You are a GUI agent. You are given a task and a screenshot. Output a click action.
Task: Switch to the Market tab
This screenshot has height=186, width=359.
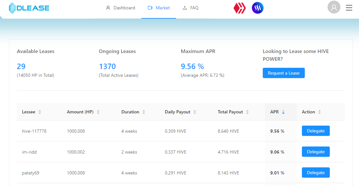point(159,8)
